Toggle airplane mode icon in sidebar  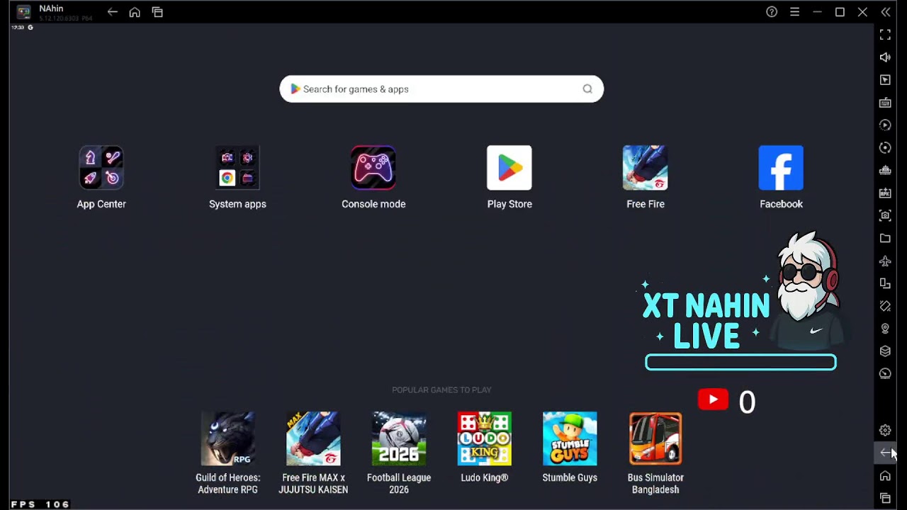tap(885, 261)
